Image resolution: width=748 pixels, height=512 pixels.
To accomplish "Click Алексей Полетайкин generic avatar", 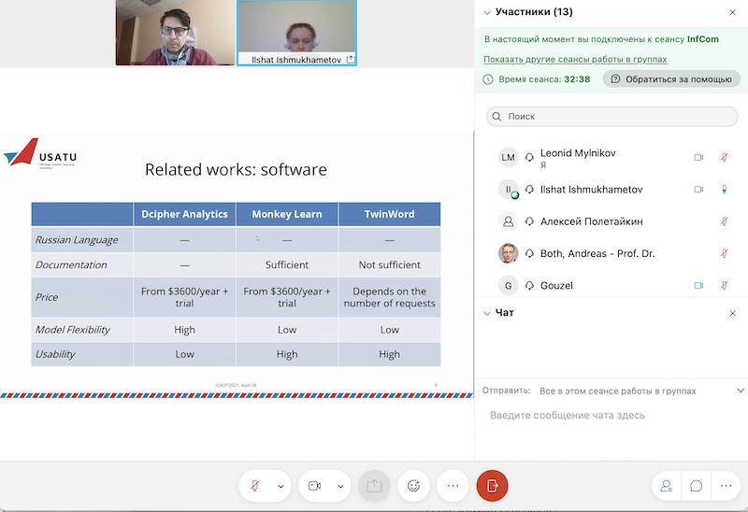I will [x=508, y=221].
